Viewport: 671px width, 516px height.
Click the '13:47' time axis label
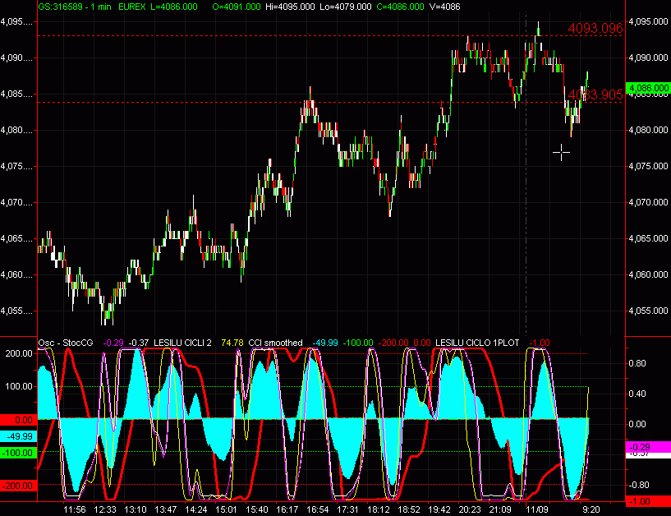click(x=166, y=509)
